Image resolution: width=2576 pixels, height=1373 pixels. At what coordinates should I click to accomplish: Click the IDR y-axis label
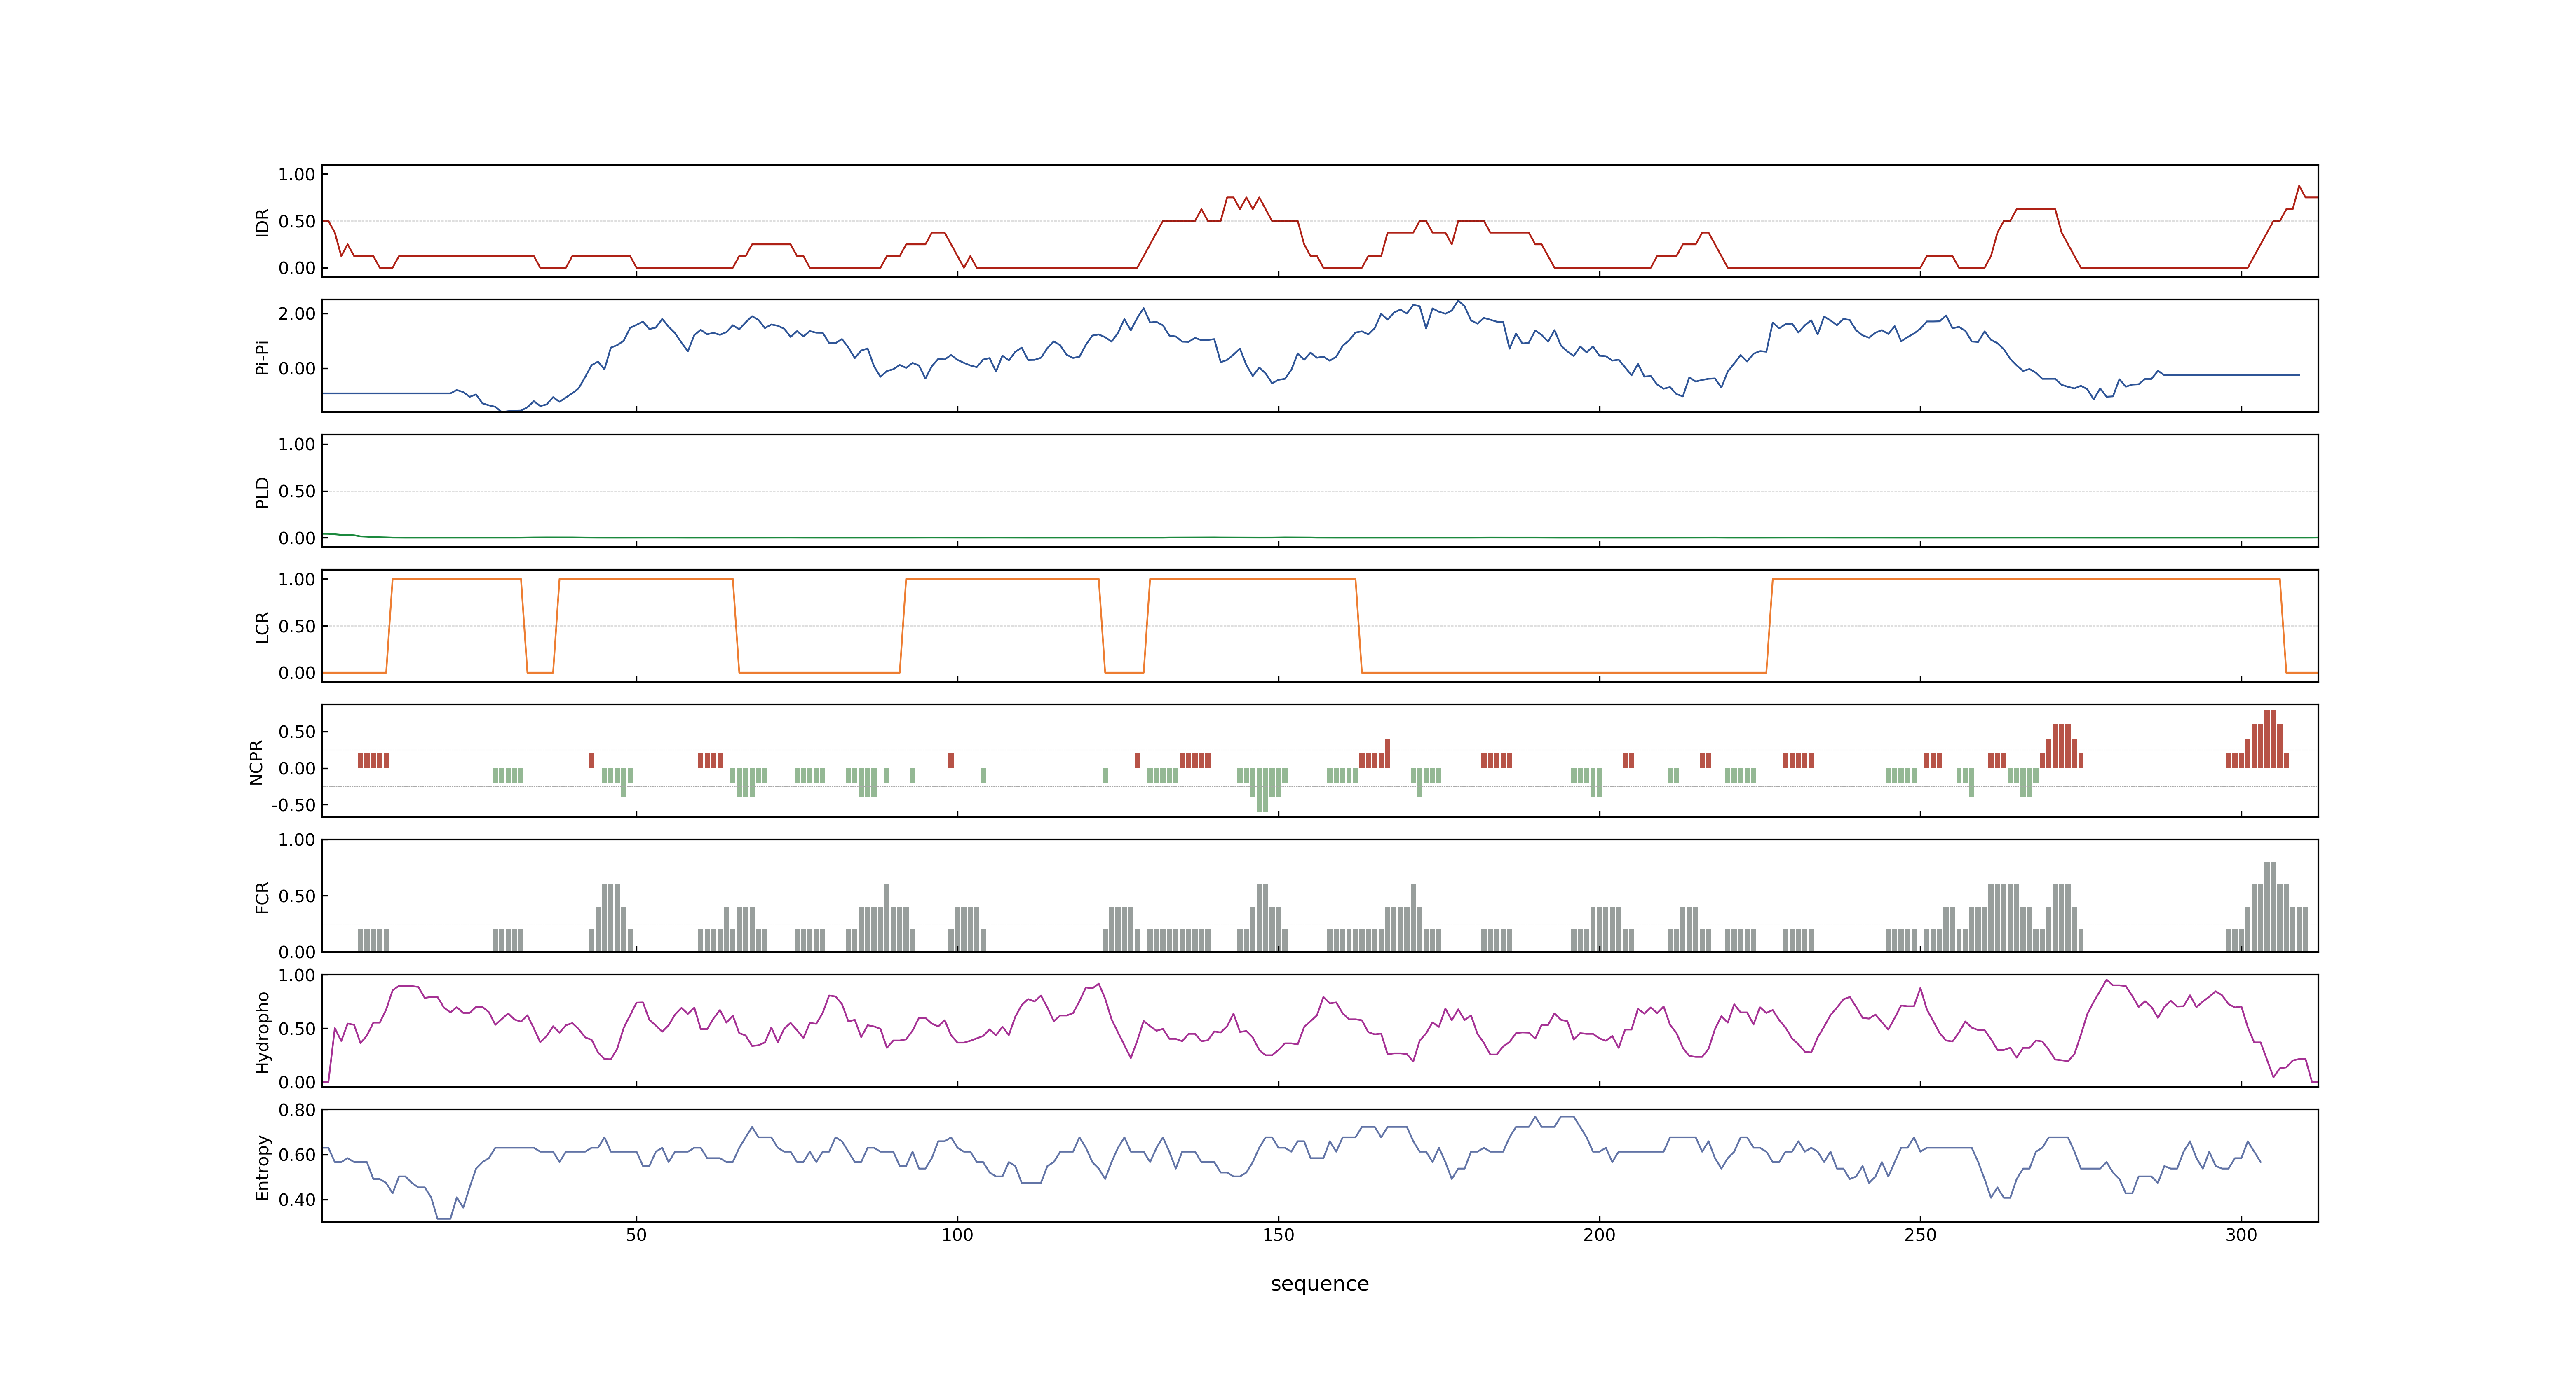[263, 222]
